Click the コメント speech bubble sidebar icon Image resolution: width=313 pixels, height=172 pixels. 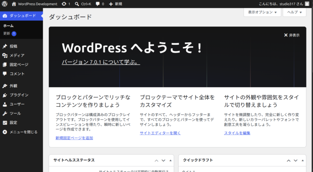click(5, 74)
